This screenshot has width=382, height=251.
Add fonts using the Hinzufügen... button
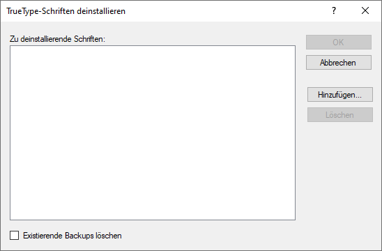340,95
